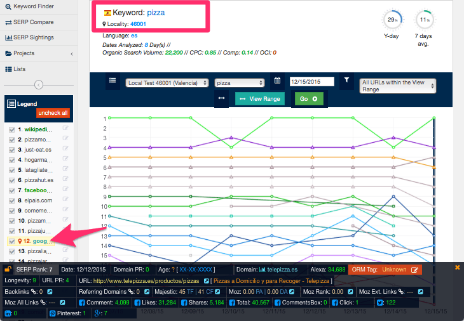Click the horizontal arrows resize icon

(x=222, y=98)
